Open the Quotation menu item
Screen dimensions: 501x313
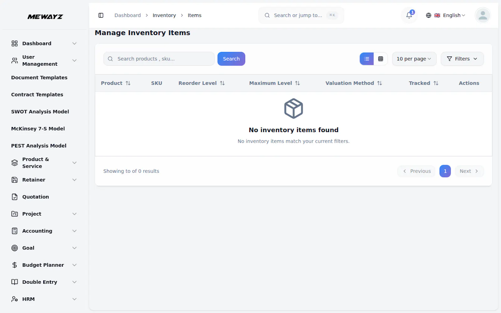click(35, 197)
